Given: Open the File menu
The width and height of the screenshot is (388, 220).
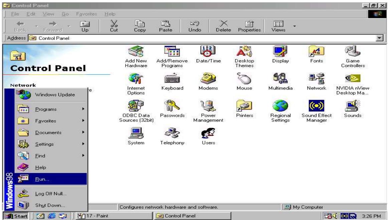Looking at the screenshot, I should [x=15, y=14].
